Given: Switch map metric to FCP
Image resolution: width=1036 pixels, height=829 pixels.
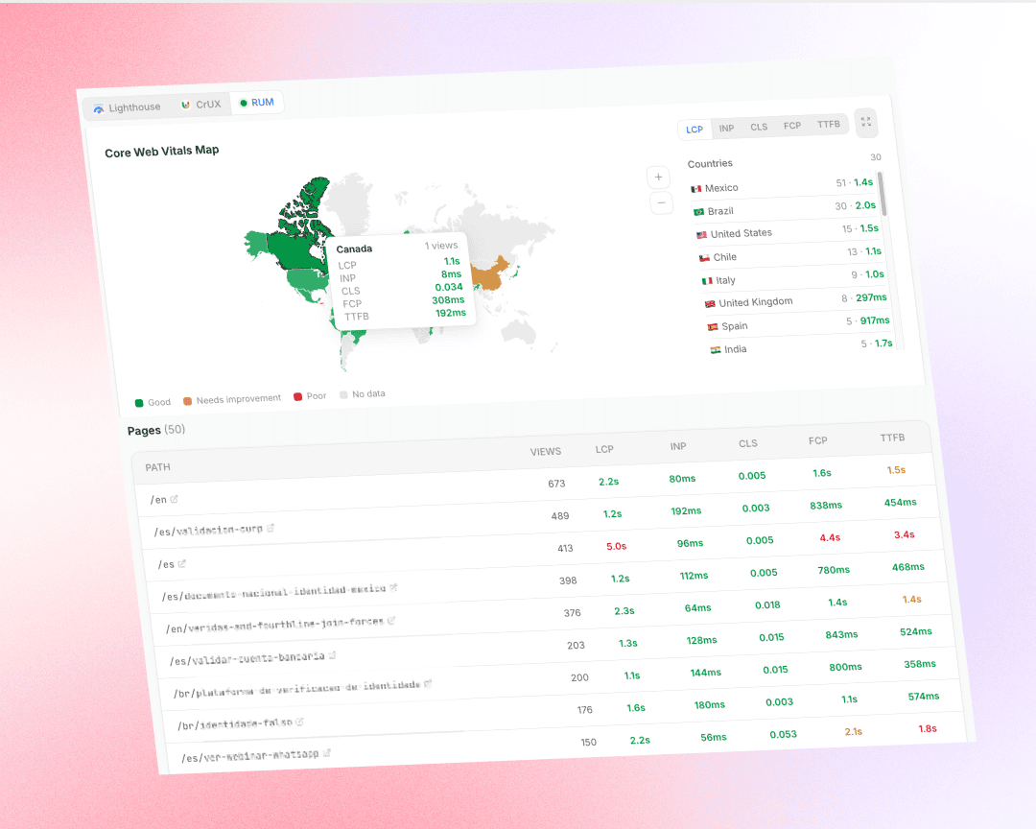Looking at the screenshot, I should coord(792,126).
